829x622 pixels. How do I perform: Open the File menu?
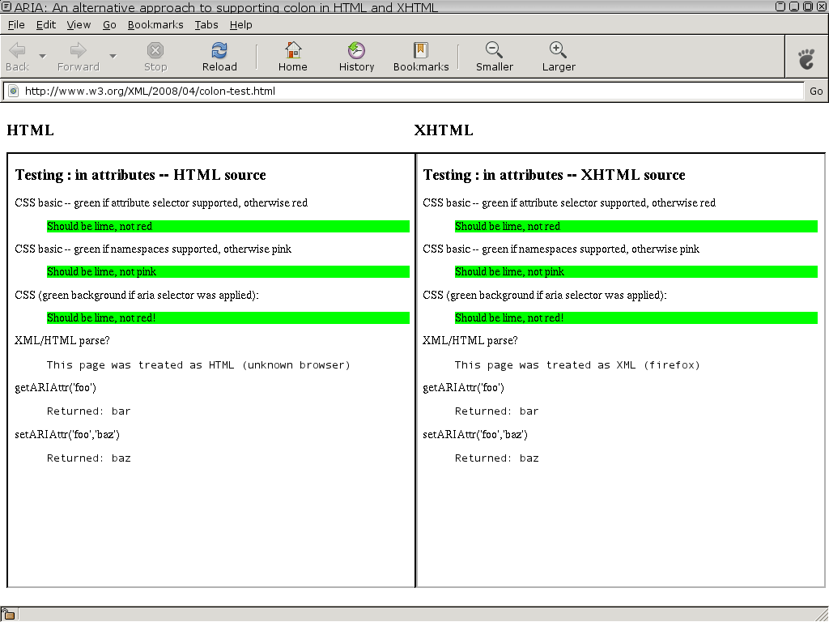click(16, 25)
